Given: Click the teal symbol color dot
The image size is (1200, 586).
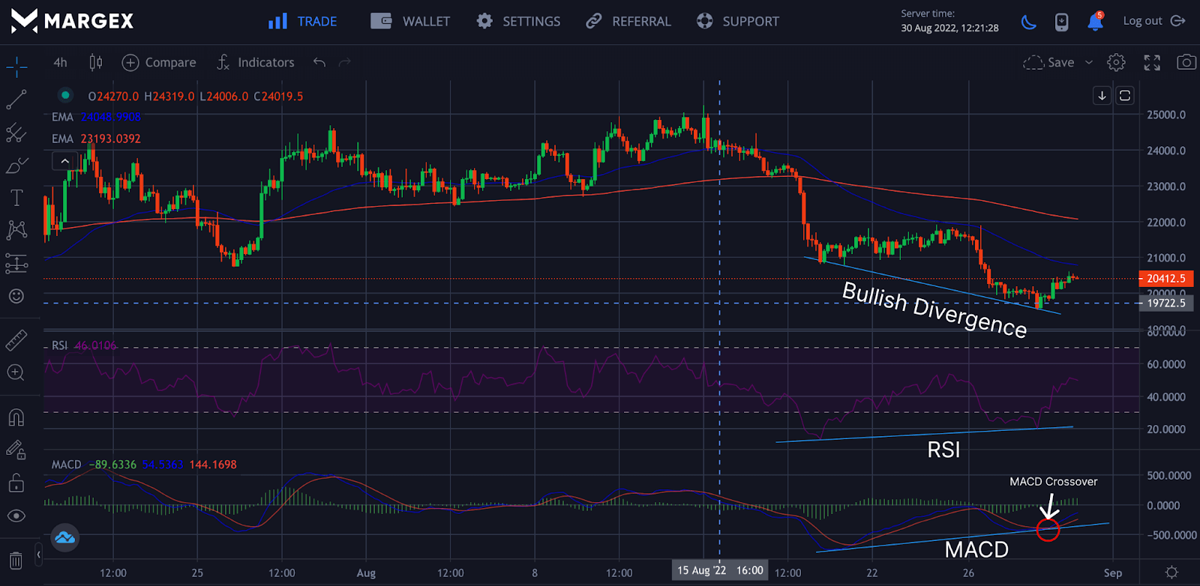Looking at the screenshot, I should (65, 95).
